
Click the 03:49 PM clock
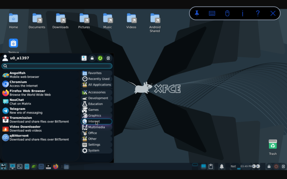pos(246,166)
